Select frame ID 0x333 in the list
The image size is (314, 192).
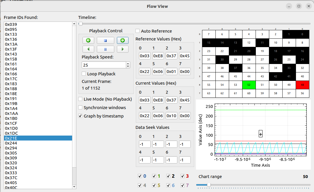[x=38, y=173]
